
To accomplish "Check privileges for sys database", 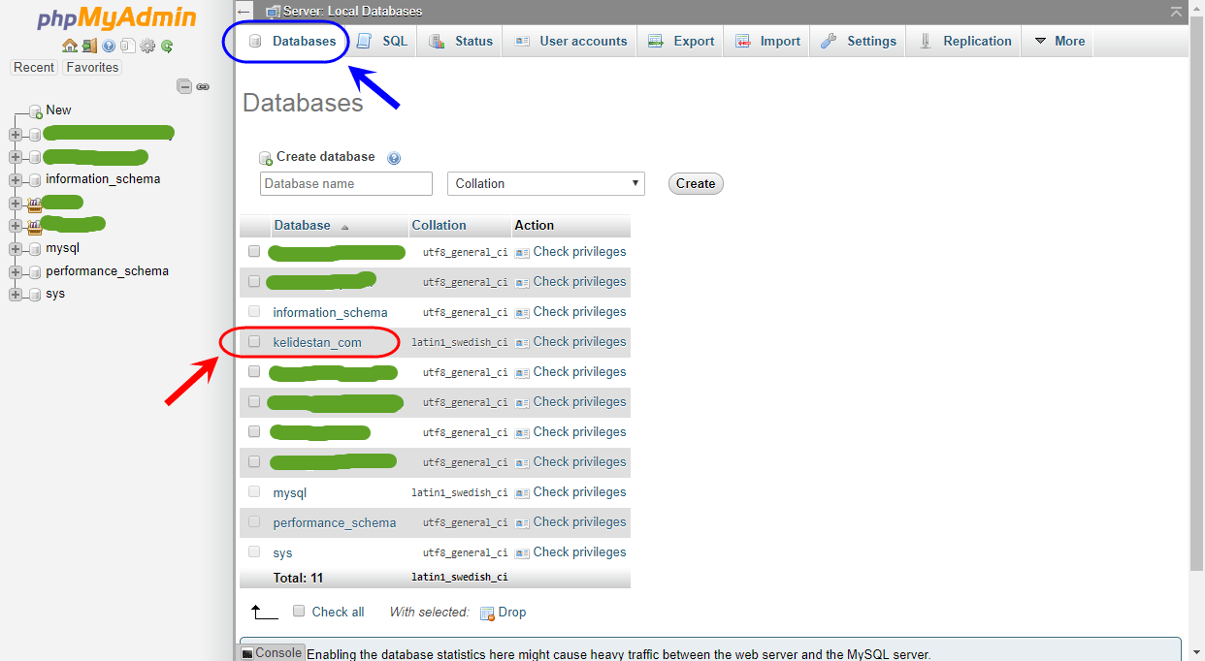I will [570, 551].
